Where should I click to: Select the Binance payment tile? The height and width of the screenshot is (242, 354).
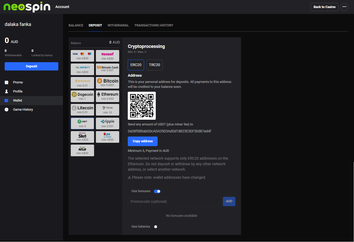click(82, 83)
